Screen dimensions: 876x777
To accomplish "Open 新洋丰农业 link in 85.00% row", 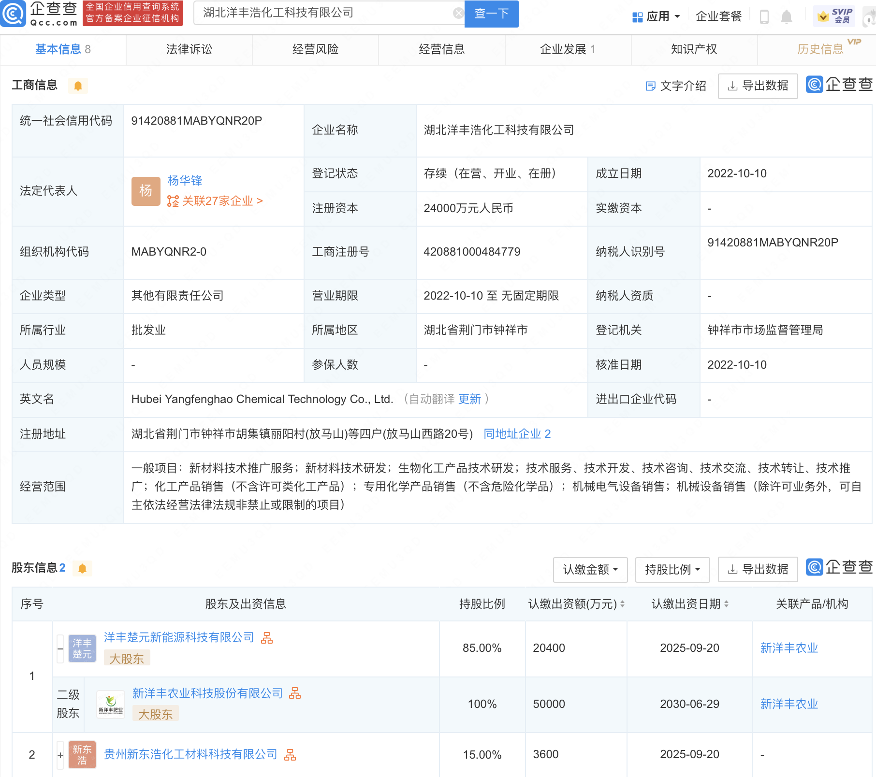I will coord(789,648).
